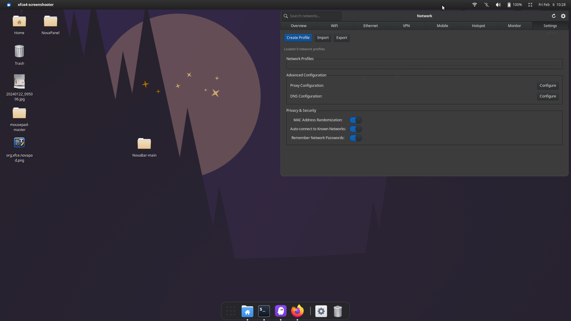
Task: Click the date and time clock in top bar
Action: click(552, 5)
